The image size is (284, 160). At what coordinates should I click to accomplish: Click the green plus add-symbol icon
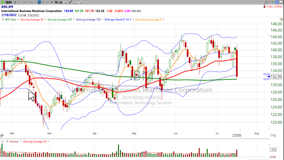(2, 2)
